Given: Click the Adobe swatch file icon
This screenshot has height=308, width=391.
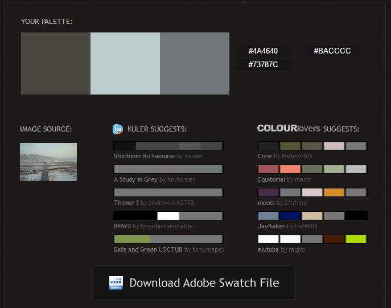Looking at the screenshot, I should [116, 283].
